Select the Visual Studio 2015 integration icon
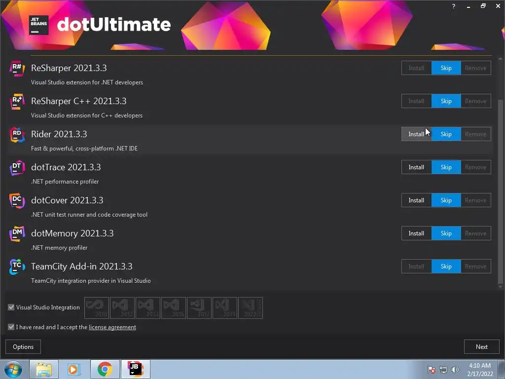The image size is (505, 379). [x=173, y=308]
